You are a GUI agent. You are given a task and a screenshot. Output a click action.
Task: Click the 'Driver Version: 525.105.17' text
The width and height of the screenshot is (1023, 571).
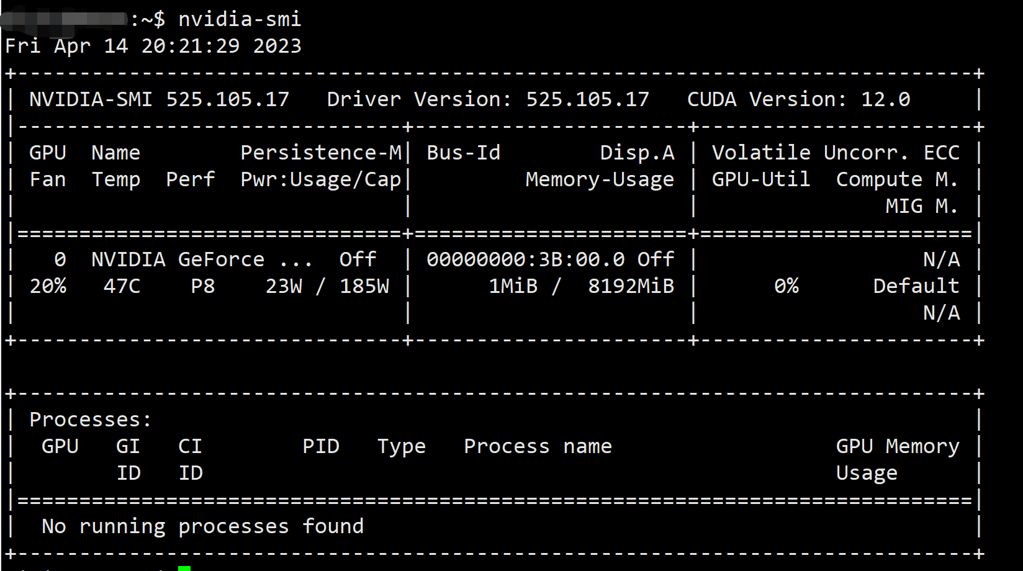[488, 99]
